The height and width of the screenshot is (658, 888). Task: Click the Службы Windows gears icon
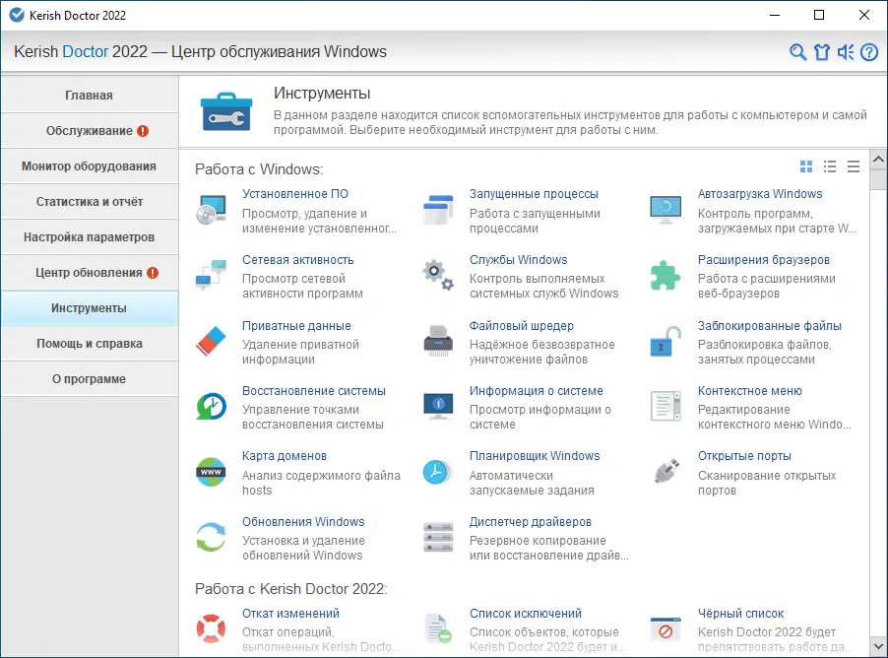(438, 276)
